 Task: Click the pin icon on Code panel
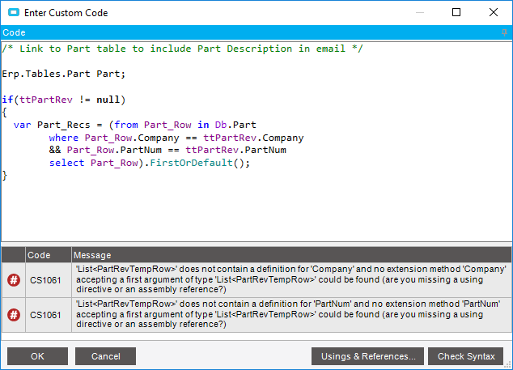pyautogui.click(x=505, y=32)
